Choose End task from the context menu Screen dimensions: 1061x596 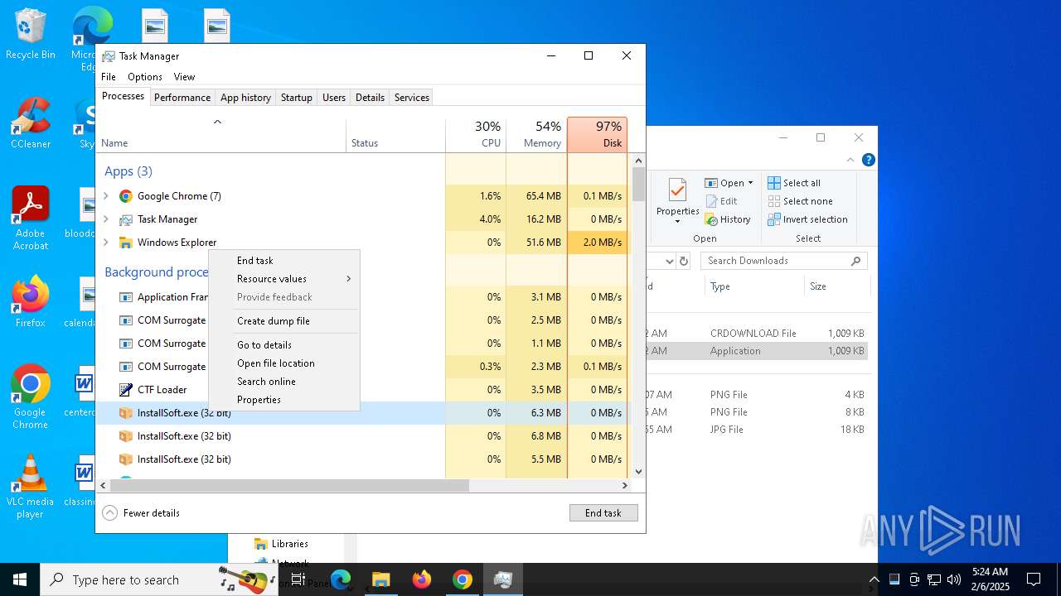pos(284,261)
